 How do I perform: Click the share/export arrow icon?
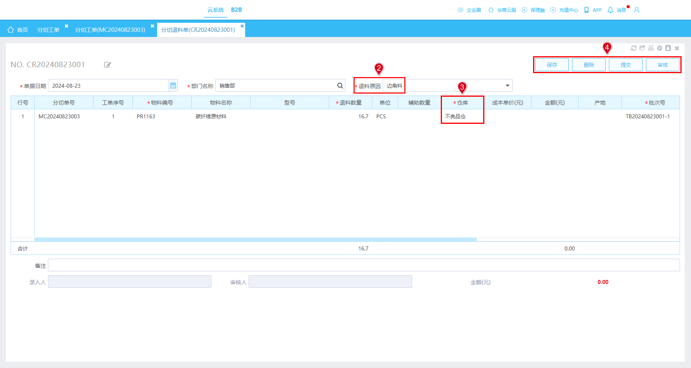642,48
